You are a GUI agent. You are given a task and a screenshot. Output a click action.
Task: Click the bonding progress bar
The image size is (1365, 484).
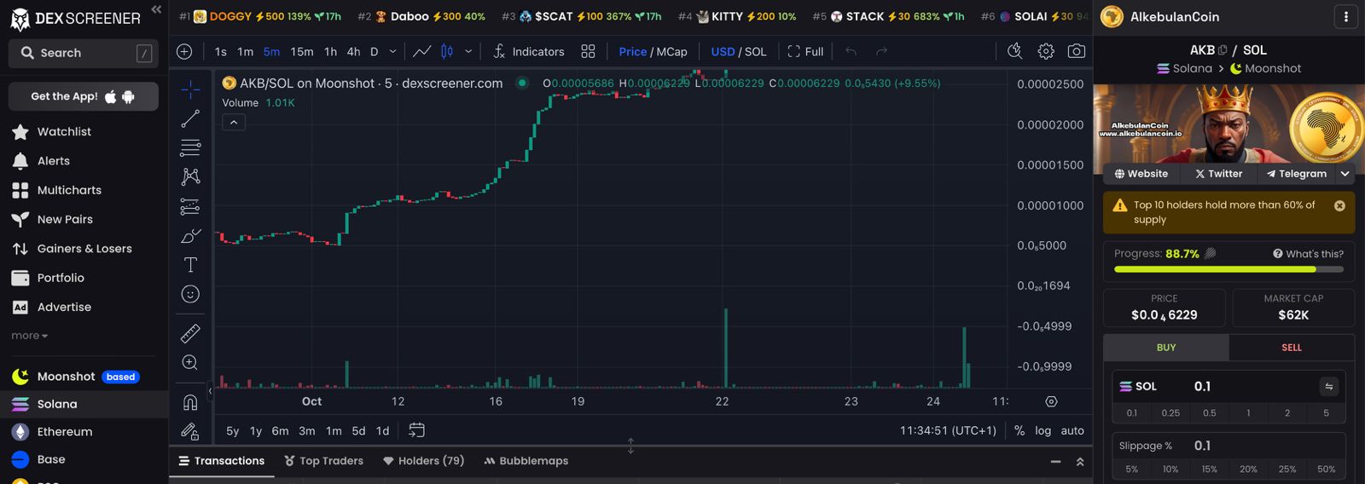coord(1228,269)
